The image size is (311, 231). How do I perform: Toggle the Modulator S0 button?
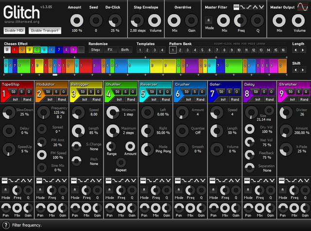click(48, 92)
